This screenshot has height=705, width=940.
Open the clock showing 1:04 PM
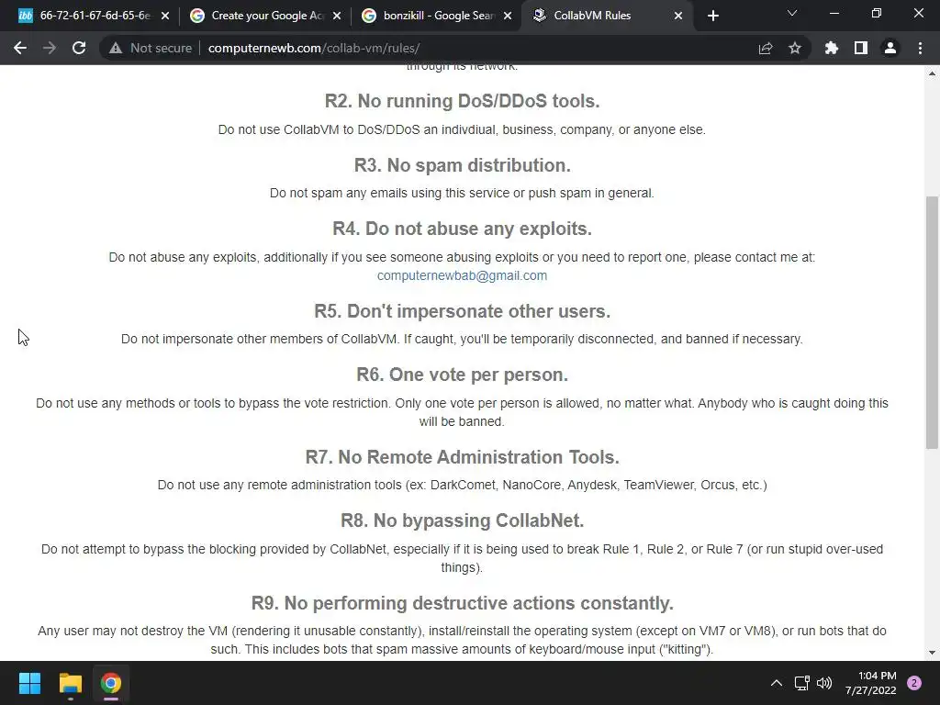870,683
